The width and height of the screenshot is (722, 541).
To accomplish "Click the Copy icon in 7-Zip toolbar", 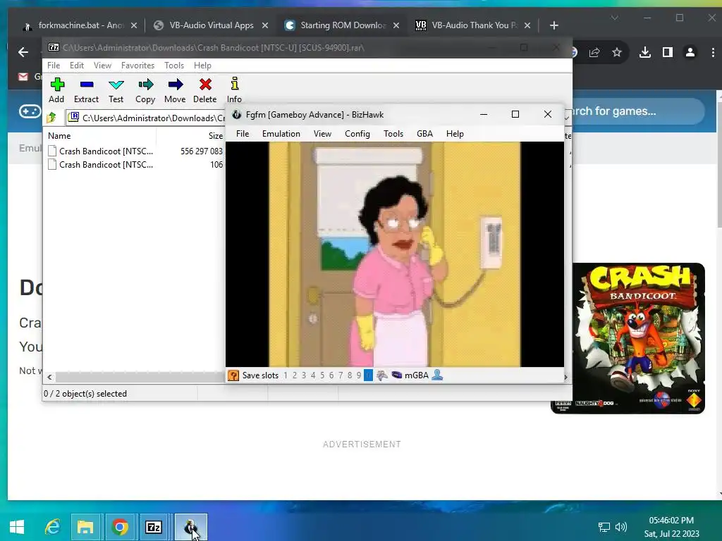I will [x=145, y=90].
